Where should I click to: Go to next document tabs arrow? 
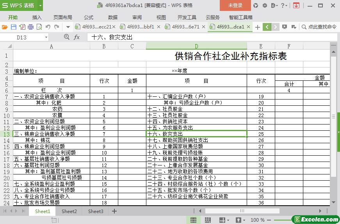tap(275, 27)
